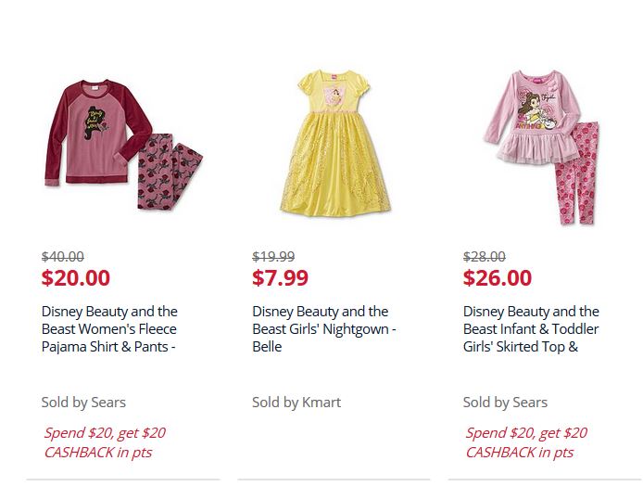Screen dimensions: 643x499
Task: Open the yellow Belle nightgown image
Action: (x=334, y=143)
